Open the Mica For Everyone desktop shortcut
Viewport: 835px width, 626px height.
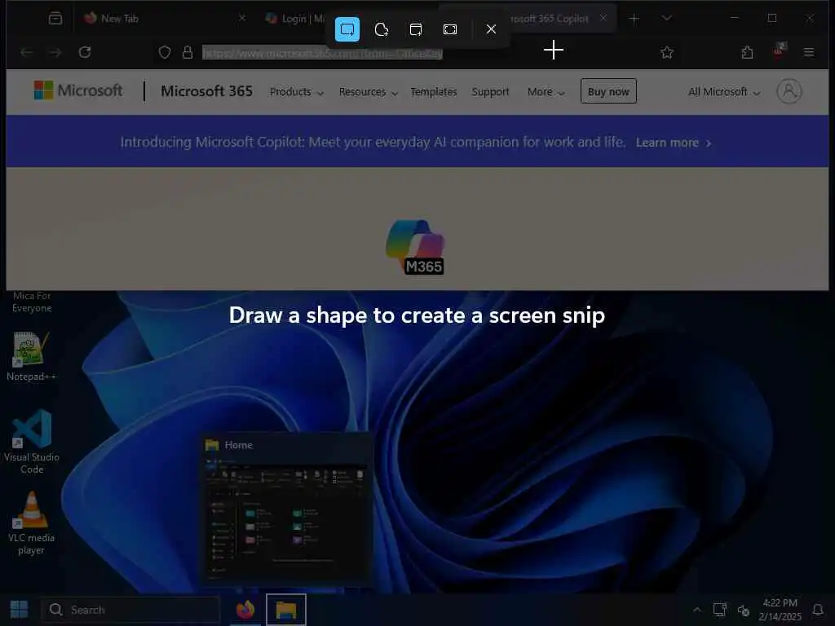pyautogui.click(x=32, y=302)
